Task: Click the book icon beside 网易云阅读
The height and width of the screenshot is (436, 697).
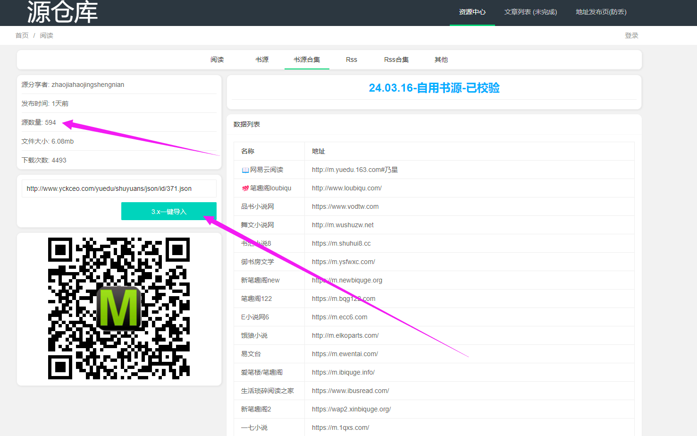Action: [x=245, y=170]
